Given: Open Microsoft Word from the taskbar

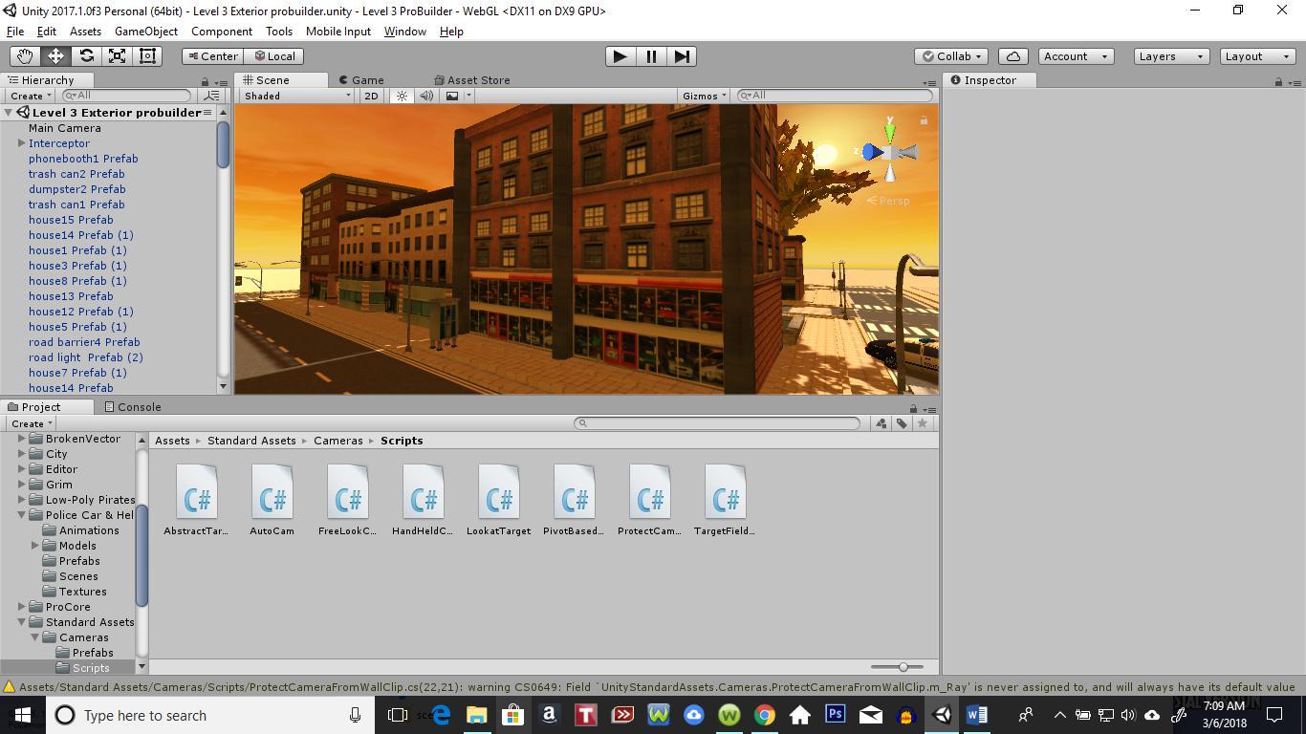Looking at the screenshot, I should [x=976, y=715].
